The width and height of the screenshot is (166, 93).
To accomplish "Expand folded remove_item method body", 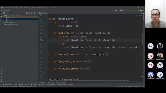I will click(107, 55).
